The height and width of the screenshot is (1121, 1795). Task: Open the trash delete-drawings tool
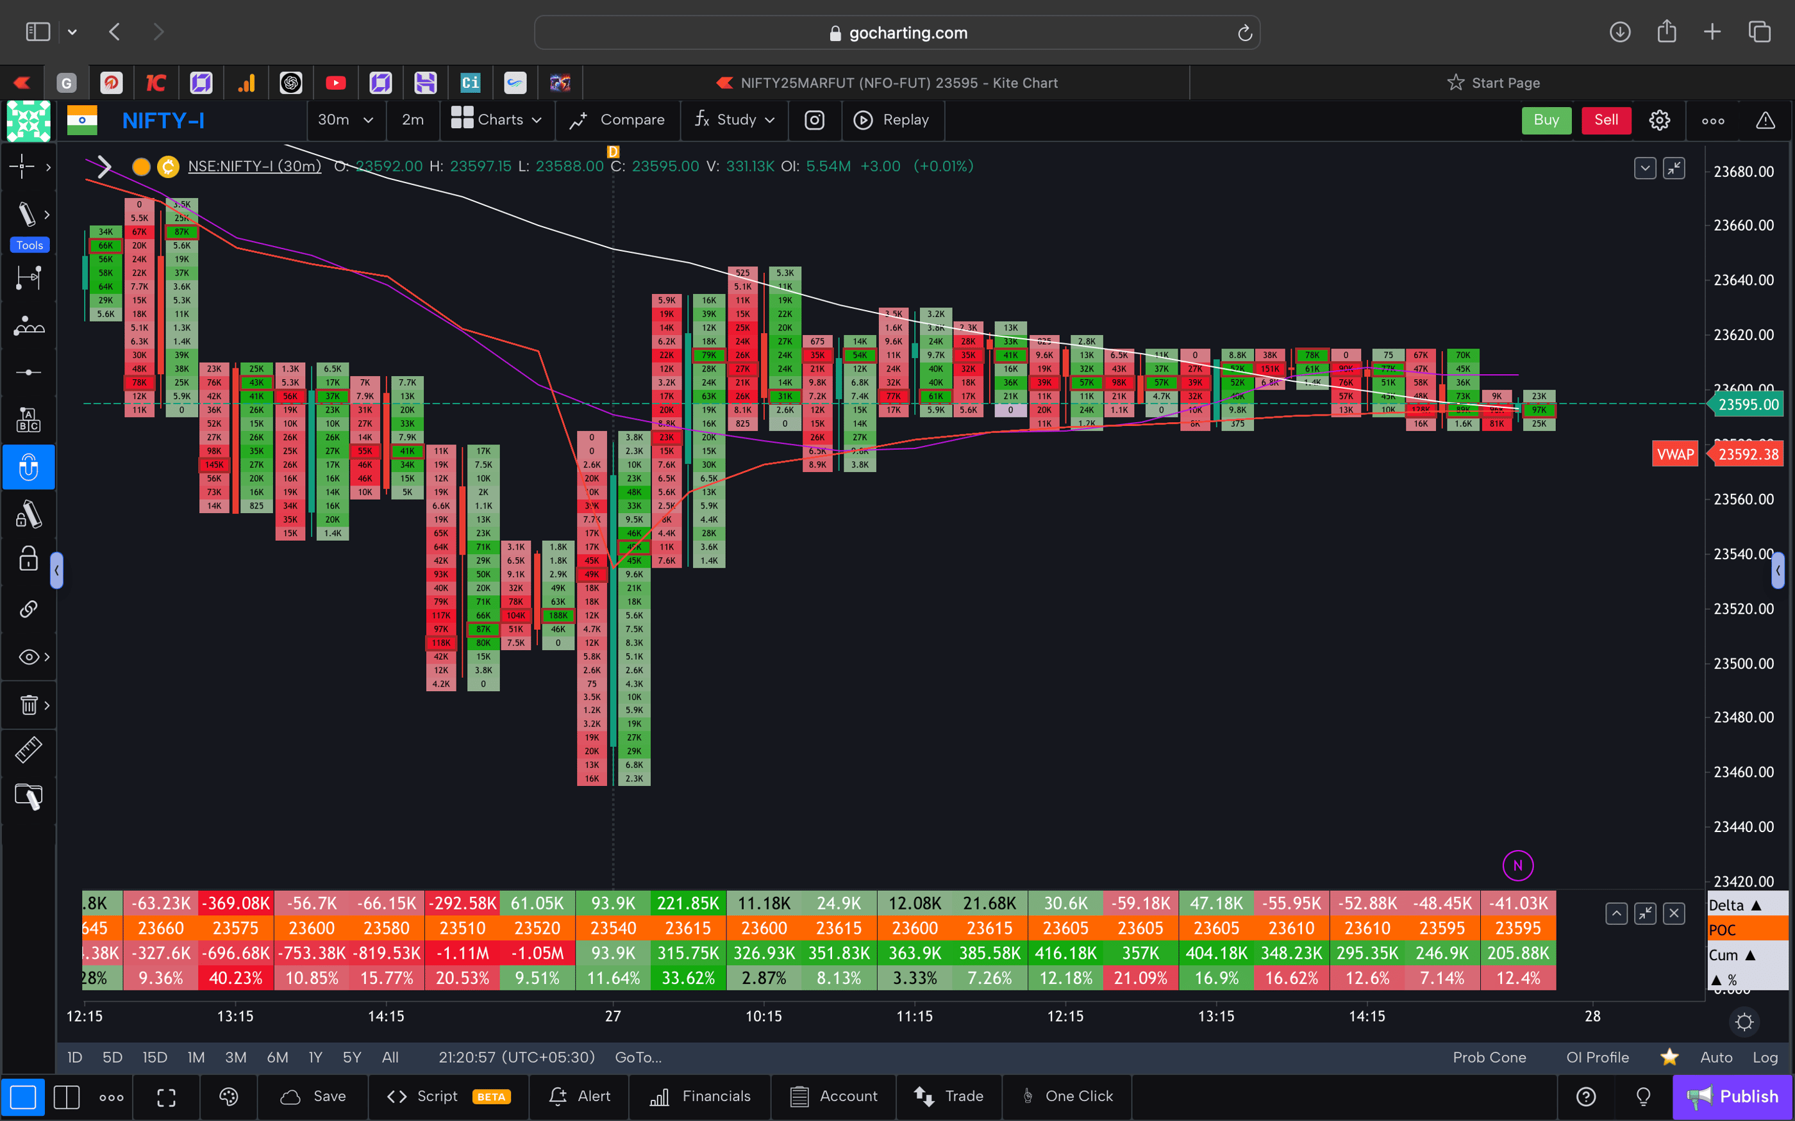(x=28, y=705)
